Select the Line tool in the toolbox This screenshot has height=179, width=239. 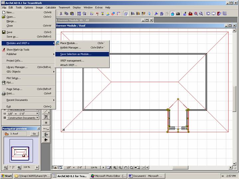(x=46, y=112)
